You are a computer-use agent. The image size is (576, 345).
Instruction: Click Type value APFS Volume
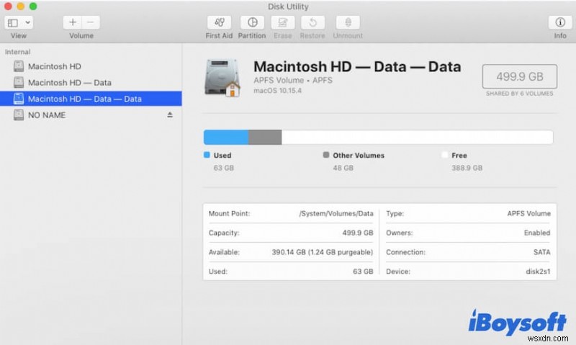[x=528, y=213]
